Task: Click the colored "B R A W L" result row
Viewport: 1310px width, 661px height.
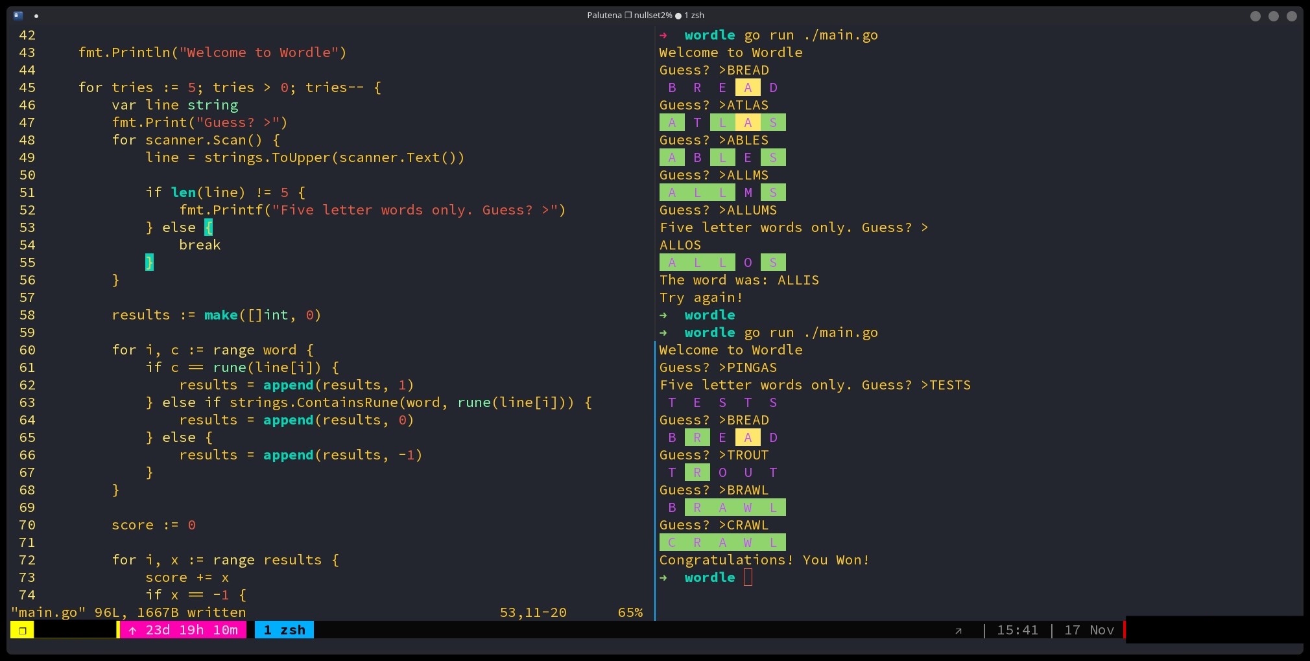Action: tap(722, 507)
